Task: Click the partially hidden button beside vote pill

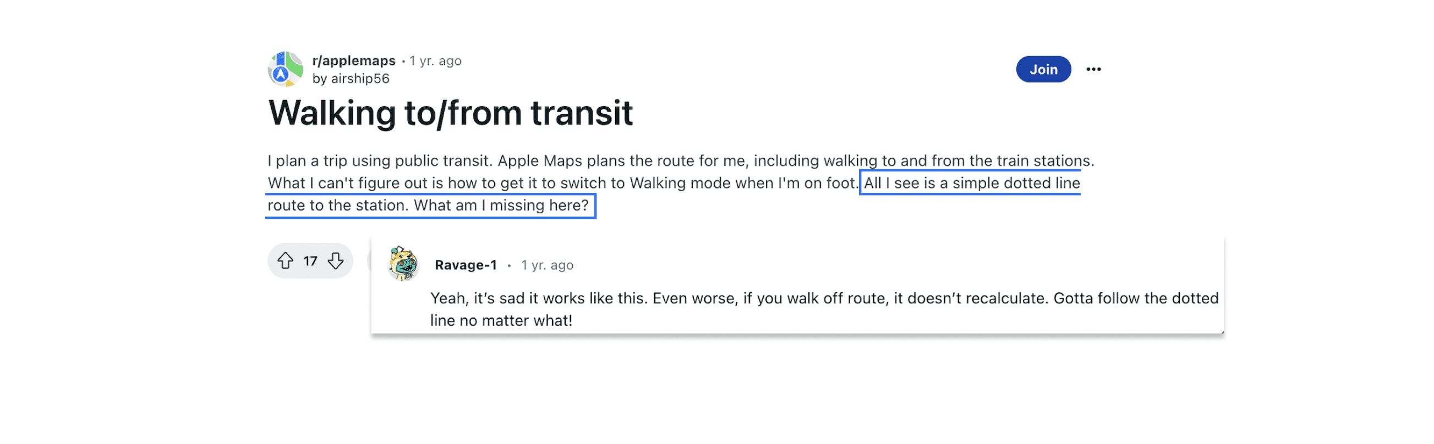Action: click(369, 260)
